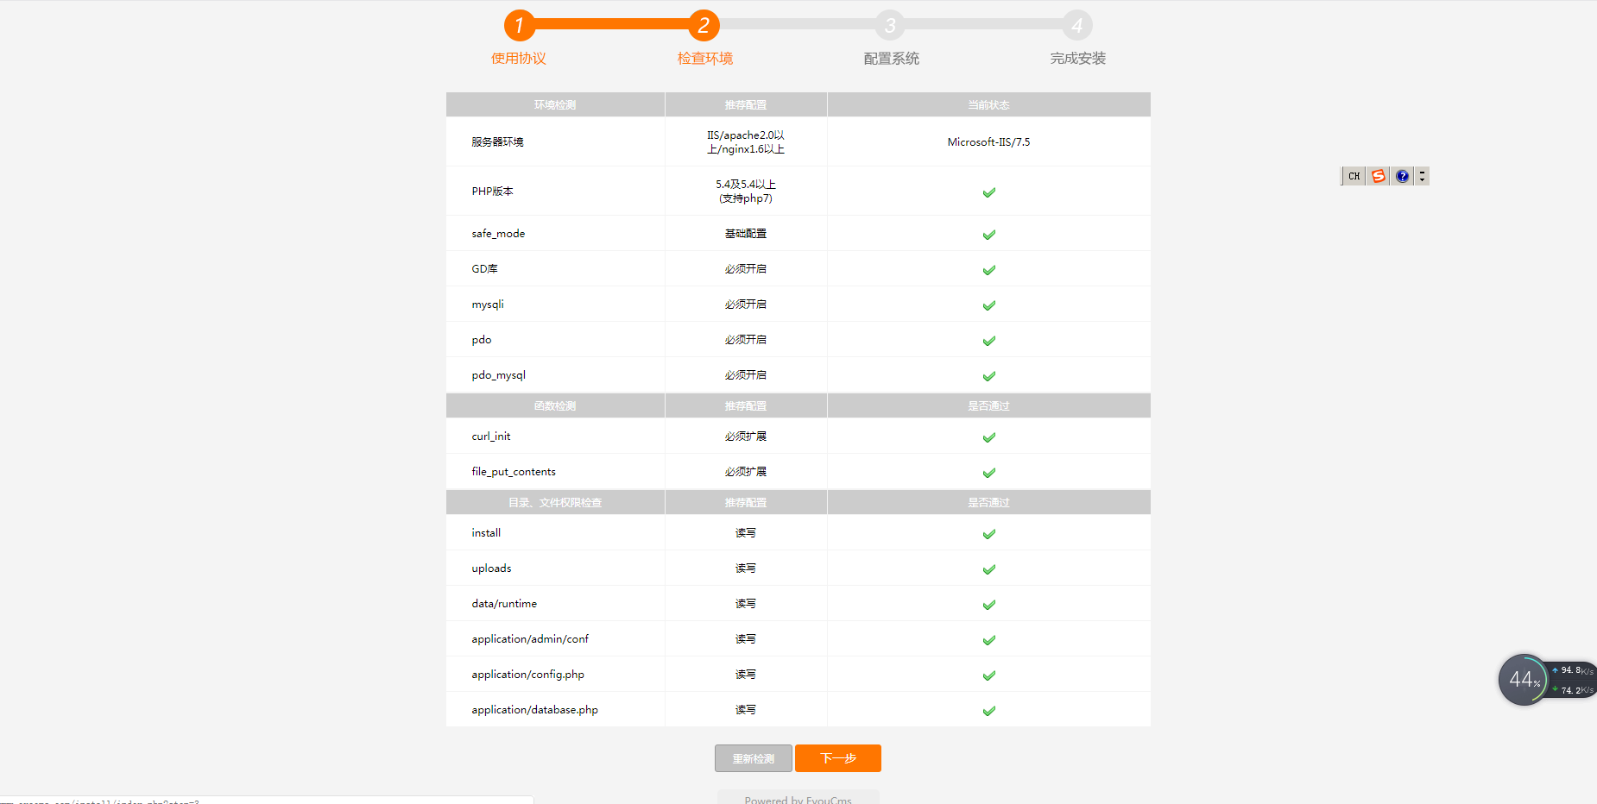Screen dimensions: 1597x804
Task: Expand the upload speed indicator showing 94.8K/s
Action: click(1571, 669)
